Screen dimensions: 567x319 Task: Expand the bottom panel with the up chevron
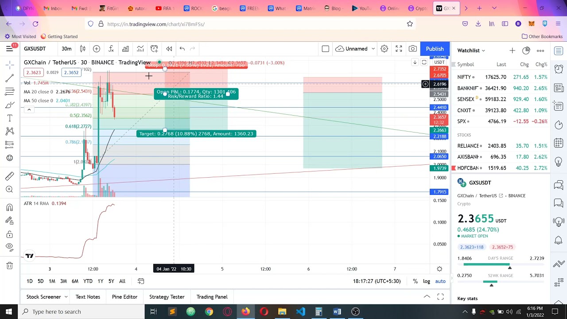pos(427,297)
